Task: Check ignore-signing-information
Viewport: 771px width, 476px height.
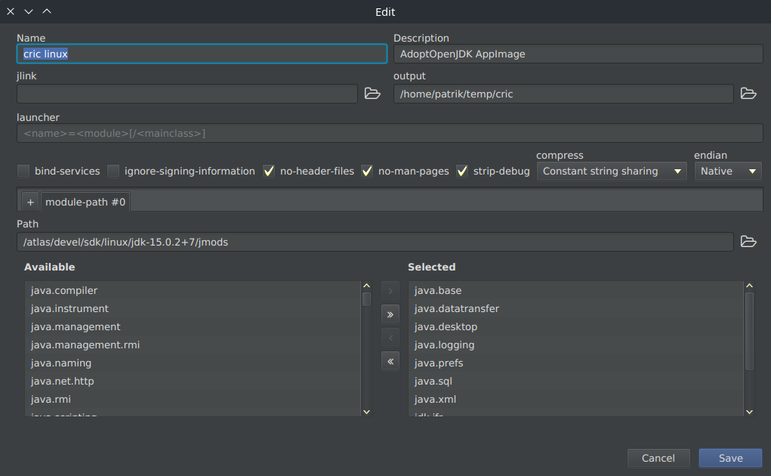Action: point(113,171)
